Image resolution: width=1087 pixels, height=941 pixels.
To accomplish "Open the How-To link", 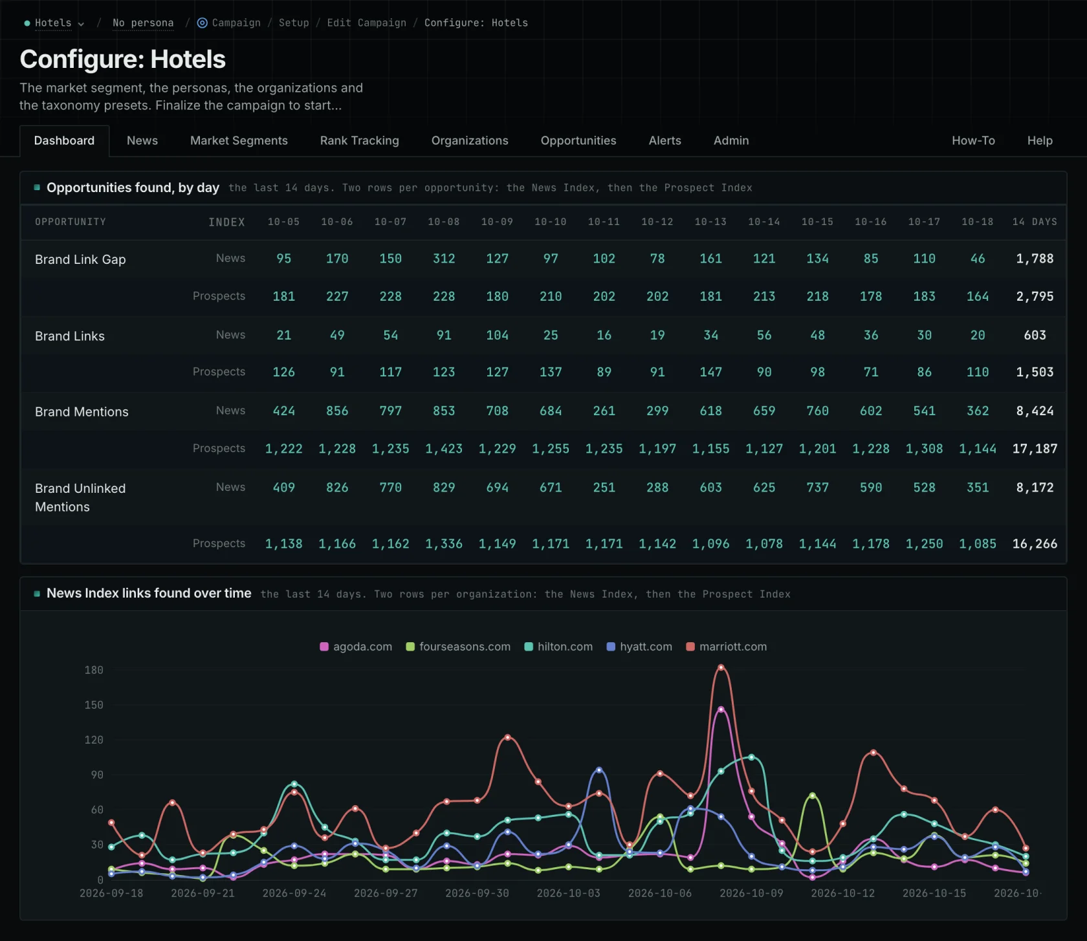I will tap(973, 140).
